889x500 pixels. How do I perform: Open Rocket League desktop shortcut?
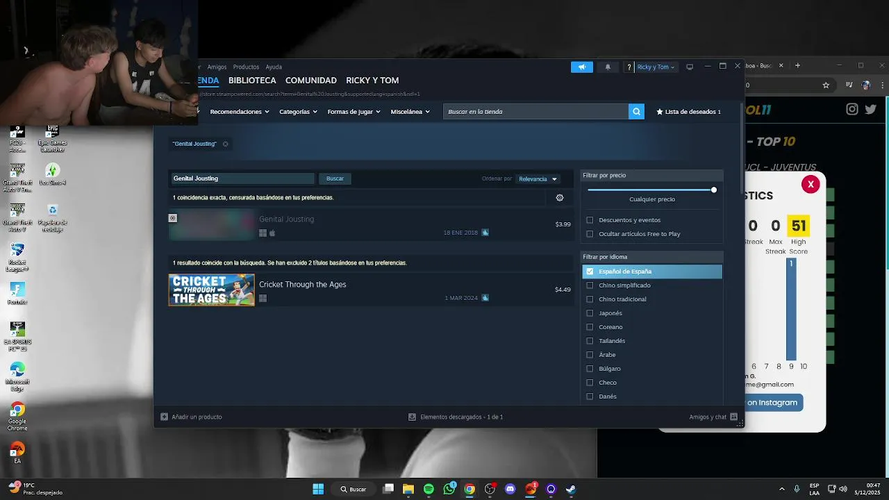pos(17,258)
